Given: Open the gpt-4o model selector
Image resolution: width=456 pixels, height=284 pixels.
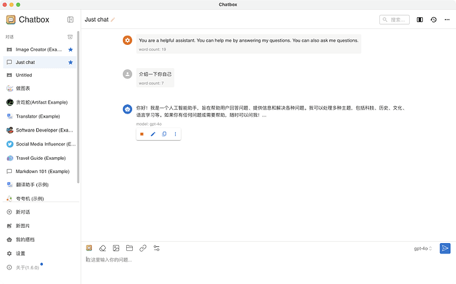Looking at the screenshot, I should tap(423, 248).
